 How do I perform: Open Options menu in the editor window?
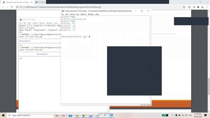83,14
